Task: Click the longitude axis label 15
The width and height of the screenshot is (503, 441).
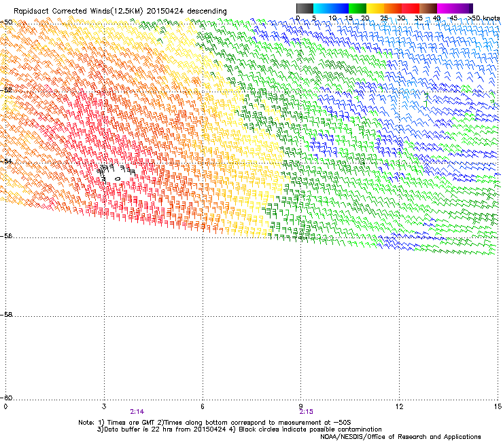Action: 498,406
